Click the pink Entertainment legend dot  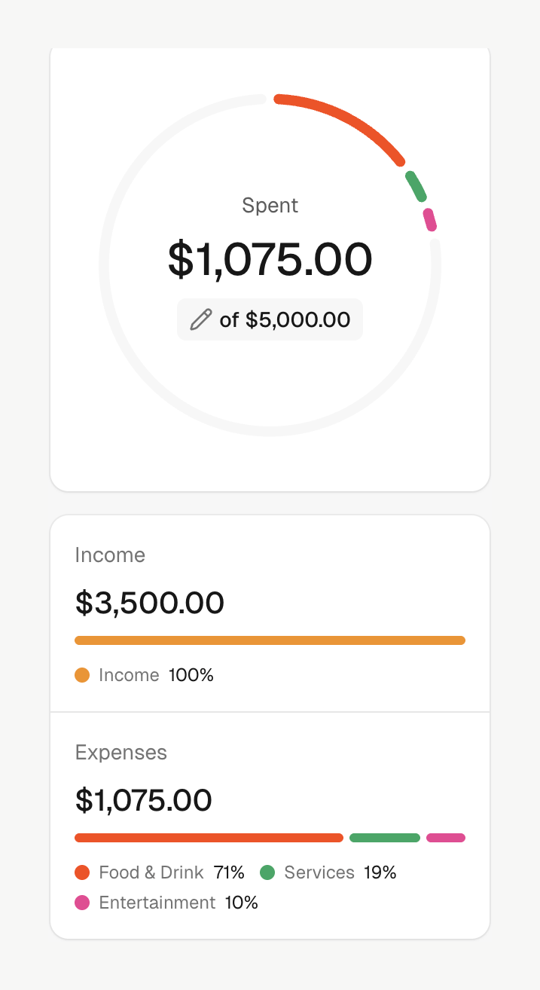point(83,903)
